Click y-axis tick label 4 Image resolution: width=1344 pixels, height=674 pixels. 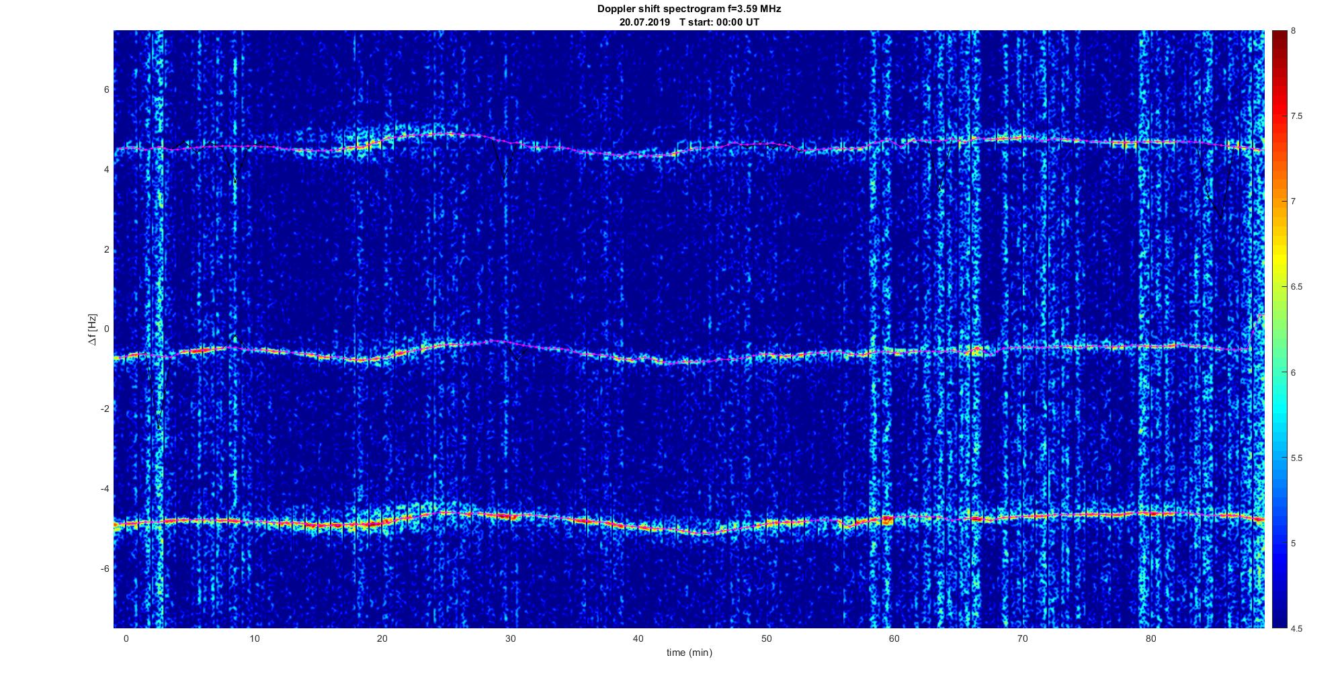coord(106,170)
